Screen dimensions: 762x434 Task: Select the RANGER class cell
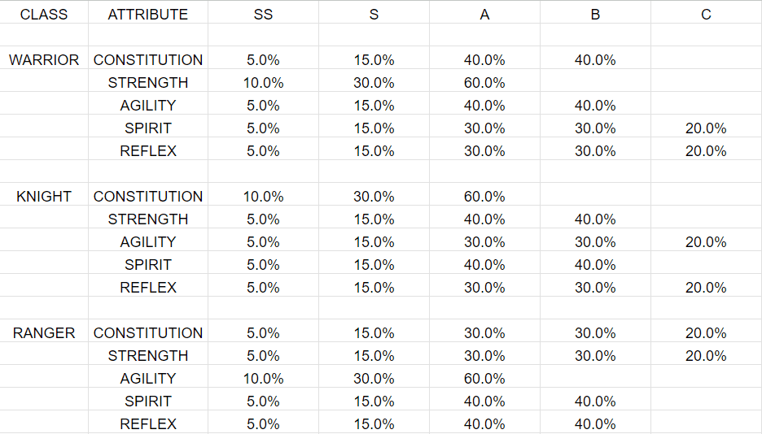44,333
